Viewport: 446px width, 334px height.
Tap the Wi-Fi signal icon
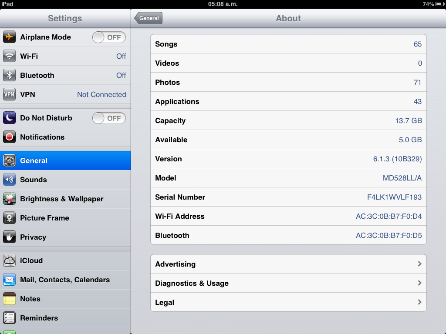coord(10,56)
